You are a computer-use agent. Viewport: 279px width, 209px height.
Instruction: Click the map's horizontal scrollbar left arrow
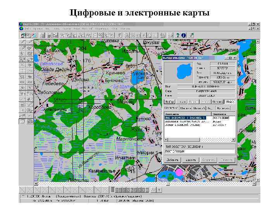coord(36,183)
